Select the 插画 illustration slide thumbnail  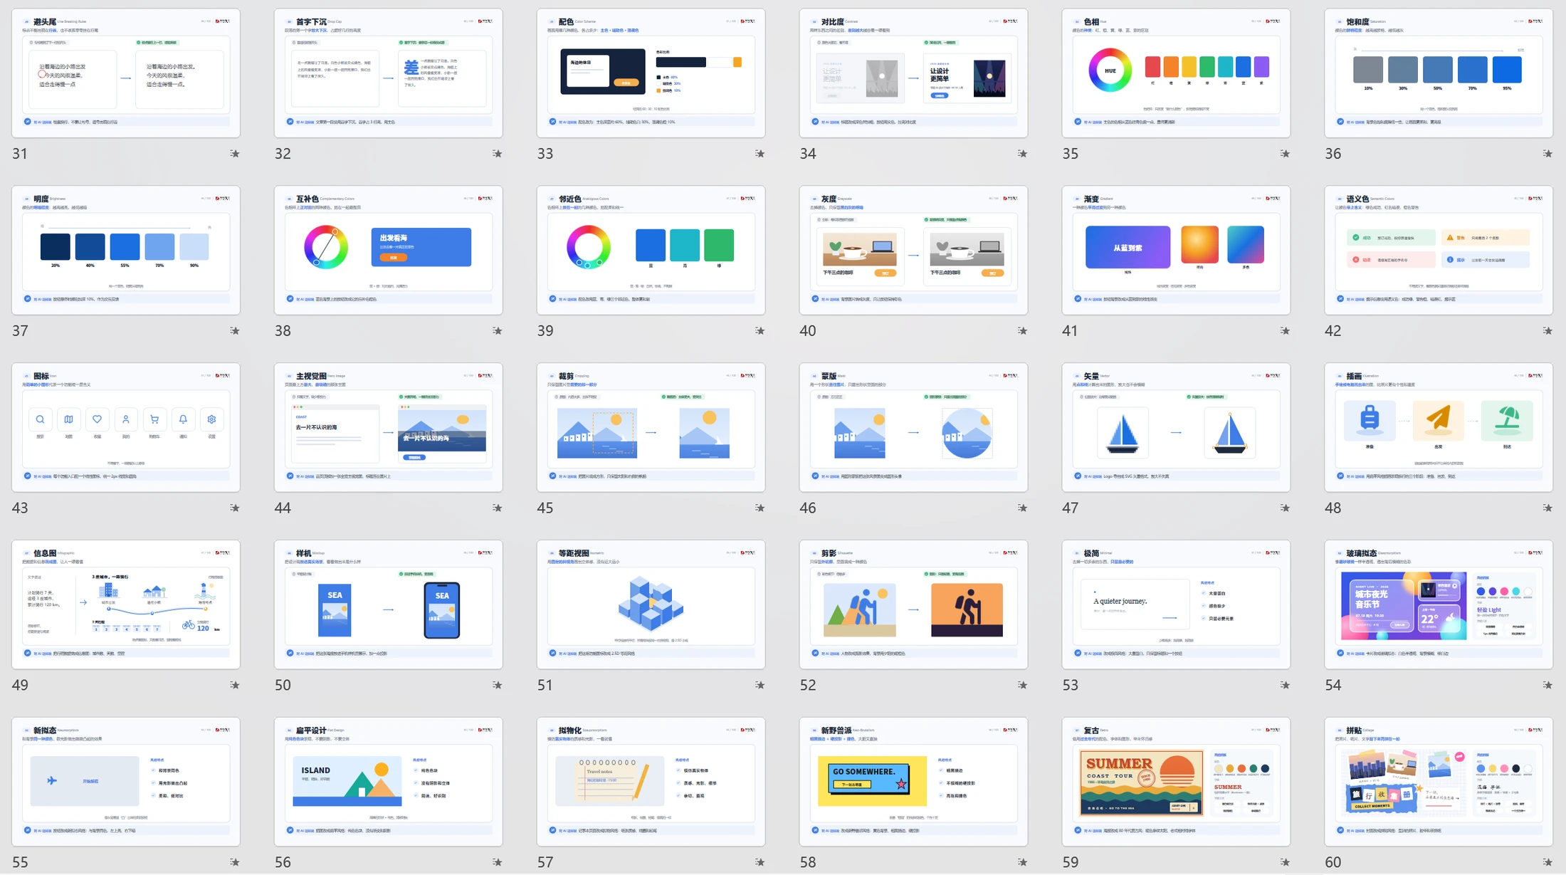(1439, 428)
